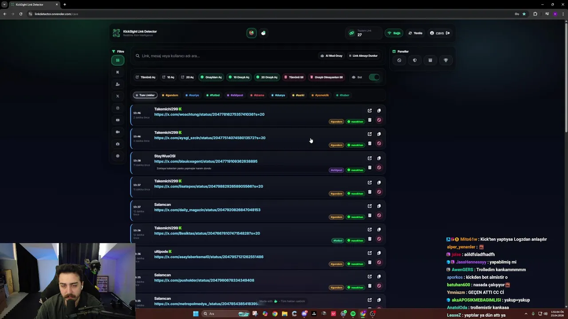Open the x.com/pusholder status link

point(204,280)
